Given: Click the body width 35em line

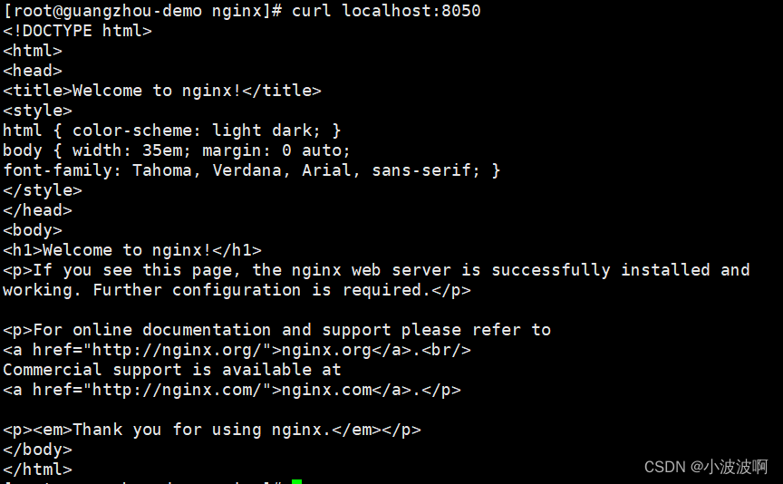Looking at the screenshot, I should pos(177,150).
